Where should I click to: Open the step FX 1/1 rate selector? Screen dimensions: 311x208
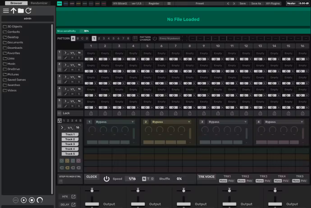(70, 127)
